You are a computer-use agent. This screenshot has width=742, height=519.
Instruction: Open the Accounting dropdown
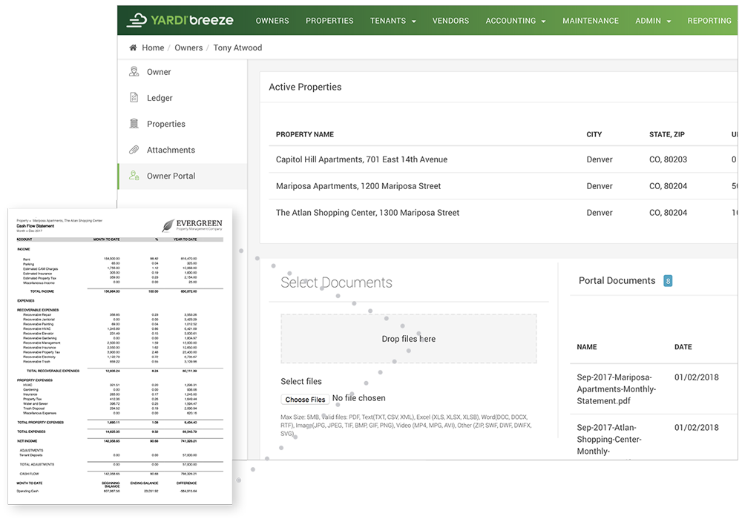(x=515, y=21)
